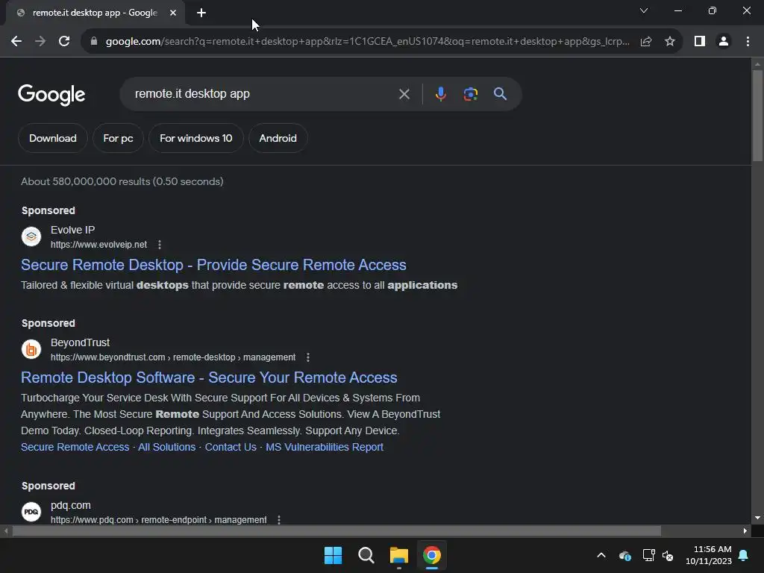Open the Windows Start menu
764x573 pixels.
click(334, 555)
